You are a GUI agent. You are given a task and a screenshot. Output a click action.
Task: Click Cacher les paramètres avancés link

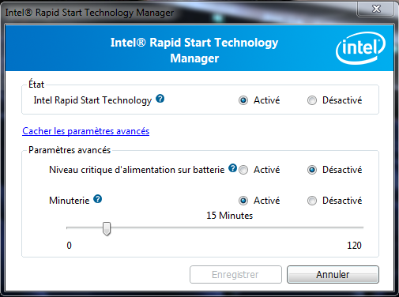[x=86, y=131]
